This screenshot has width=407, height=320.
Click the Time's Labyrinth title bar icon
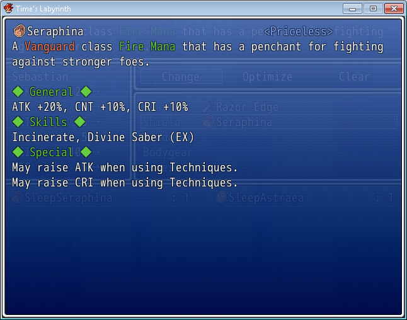[8, 8]
